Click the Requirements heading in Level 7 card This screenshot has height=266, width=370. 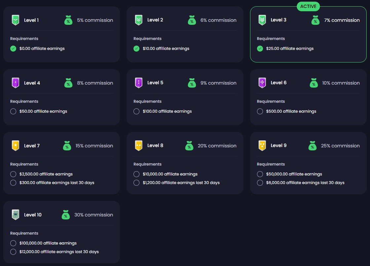coord(24,164)
